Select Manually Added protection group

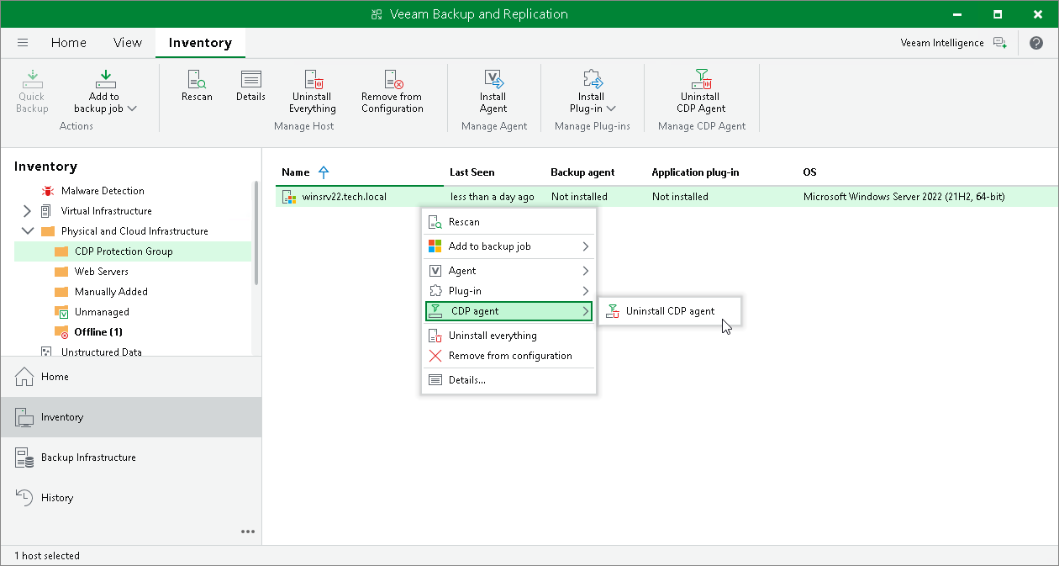click(x=111, y=292)
